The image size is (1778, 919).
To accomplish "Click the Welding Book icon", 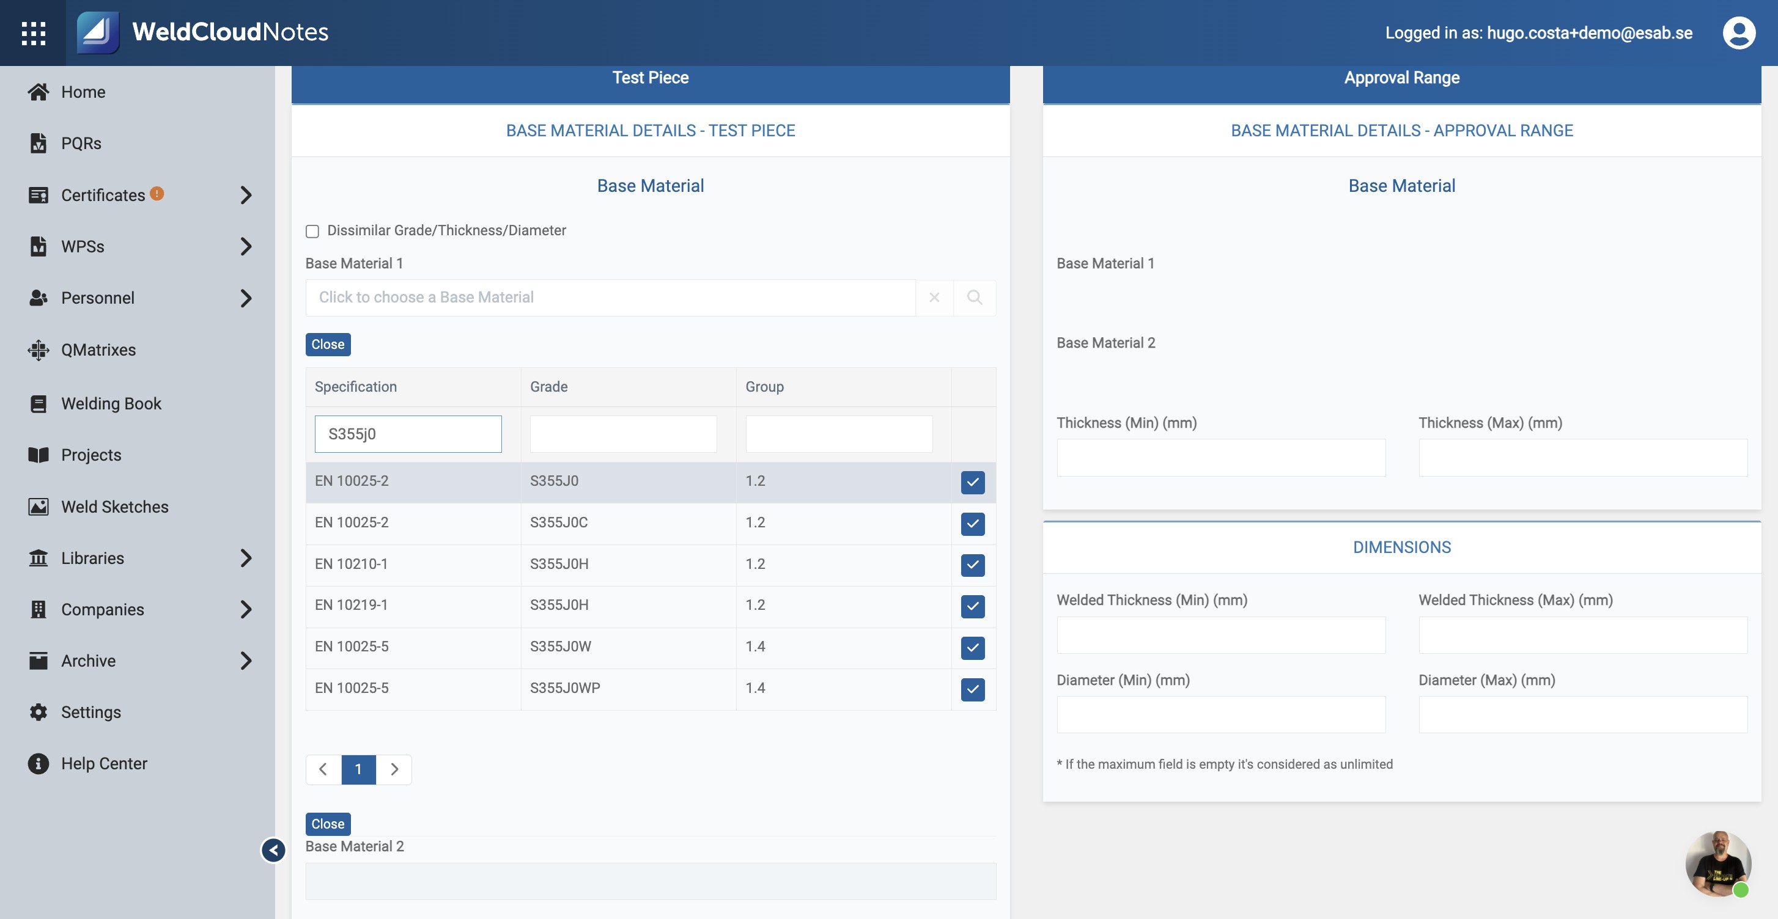I will coord(39,404).
